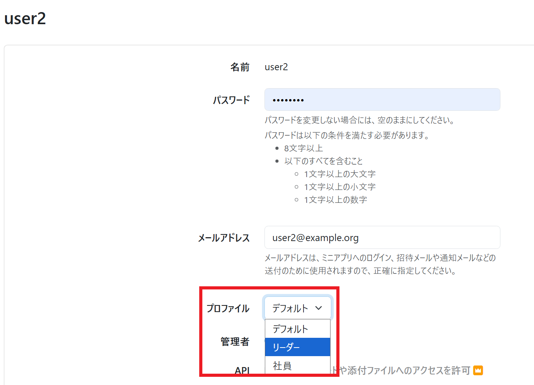Click into the メールアドレス input field

point(382,238)
